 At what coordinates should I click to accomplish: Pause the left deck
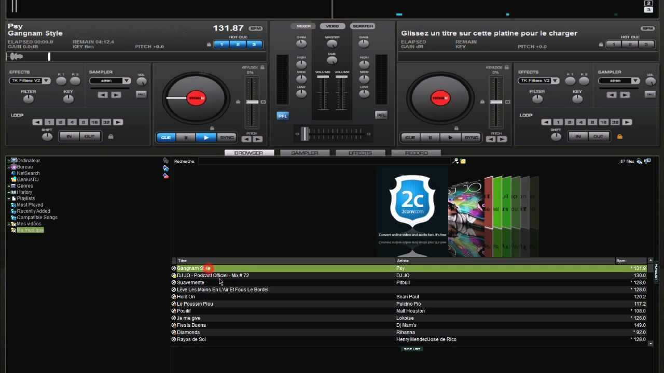tap(186, 137)
